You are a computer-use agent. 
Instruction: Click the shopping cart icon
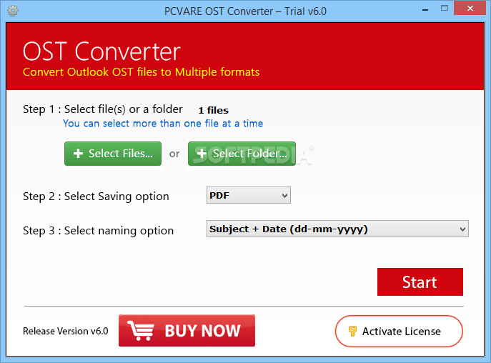click(x=141, y=330)
